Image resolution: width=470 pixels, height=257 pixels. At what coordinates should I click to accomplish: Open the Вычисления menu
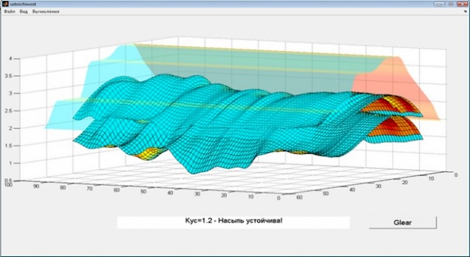point(46,12)
